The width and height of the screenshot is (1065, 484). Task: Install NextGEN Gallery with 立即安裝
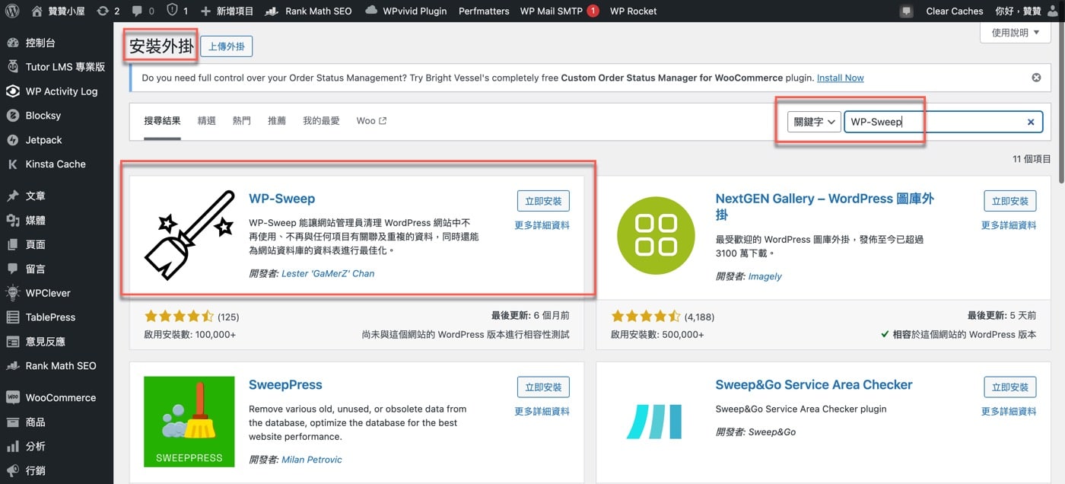point(1010,201)
